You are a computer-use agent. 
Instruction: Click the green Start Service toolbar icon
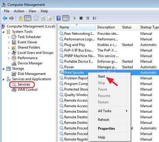pyautogui.click(x=74, y=18)
